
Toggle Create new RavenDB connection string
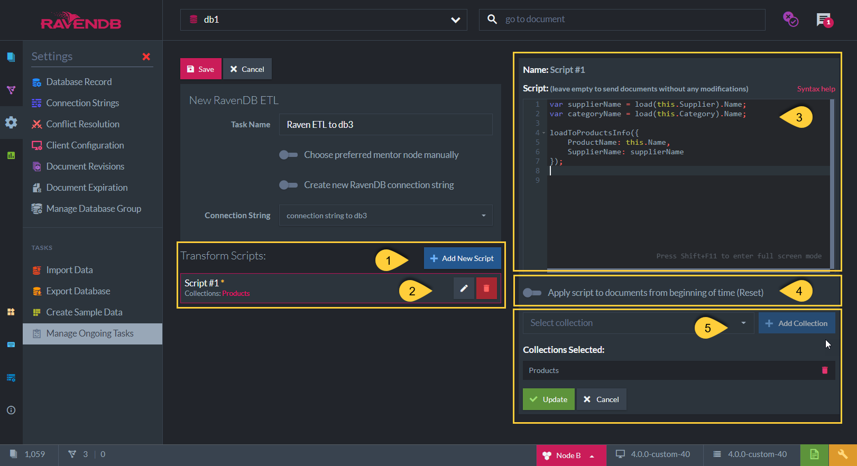[289, 185]
